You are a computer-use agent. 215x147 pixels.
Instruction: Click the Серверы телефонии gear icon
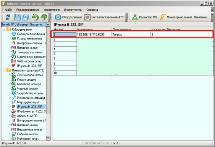(x=14, y=34)
